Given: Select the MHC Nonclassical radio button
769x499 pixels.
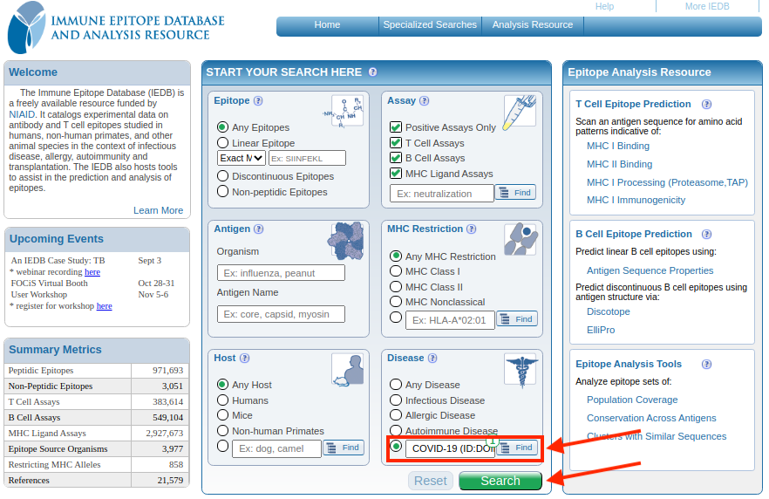Looking at the screenshot, I should click(396, 301).
